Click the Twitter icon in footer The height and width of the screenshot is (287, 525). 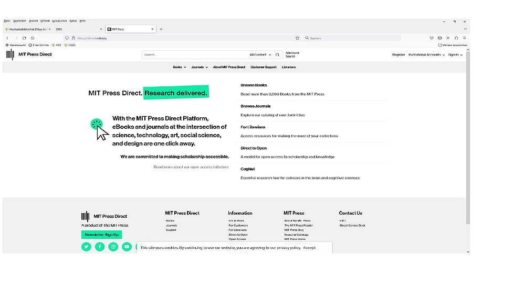pos(87,247)
